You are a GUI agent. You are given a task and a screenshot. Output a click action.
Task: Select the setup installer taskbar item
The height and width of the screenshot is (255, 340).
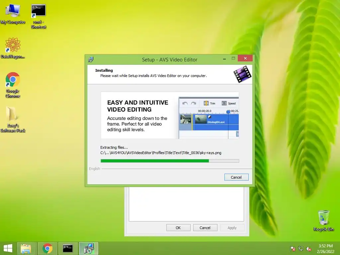pyautogui.click(x=89, y=248)
